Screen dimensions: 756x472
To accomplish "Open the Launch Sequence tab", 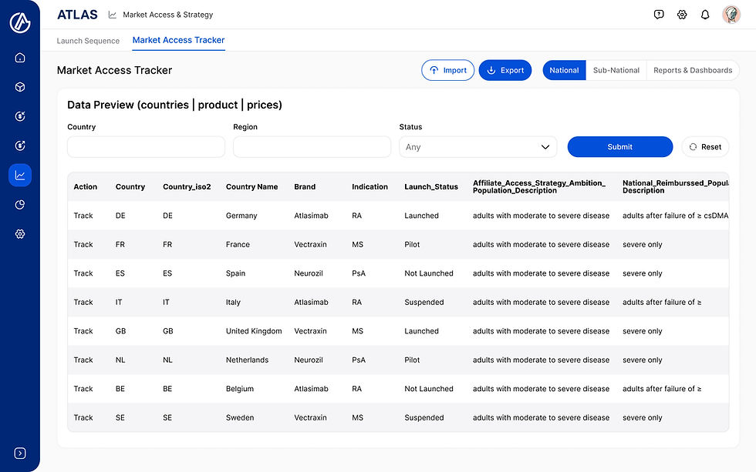I will pyautogui.click(x=88, y=41).
